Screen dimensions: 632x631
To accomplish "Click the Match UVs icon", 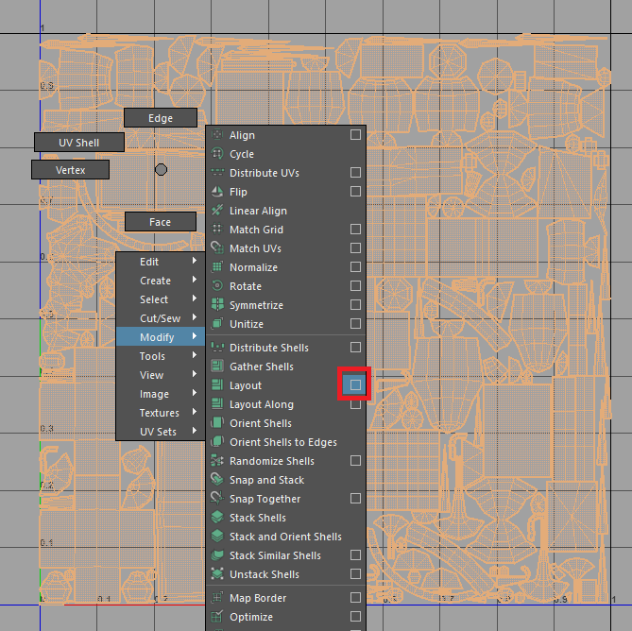I will tap(217, 248).
